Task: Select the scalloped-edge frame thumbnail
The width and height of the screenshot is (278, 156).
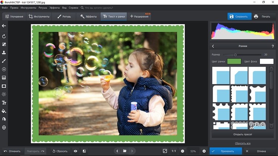Action: [x=240, y=94]
